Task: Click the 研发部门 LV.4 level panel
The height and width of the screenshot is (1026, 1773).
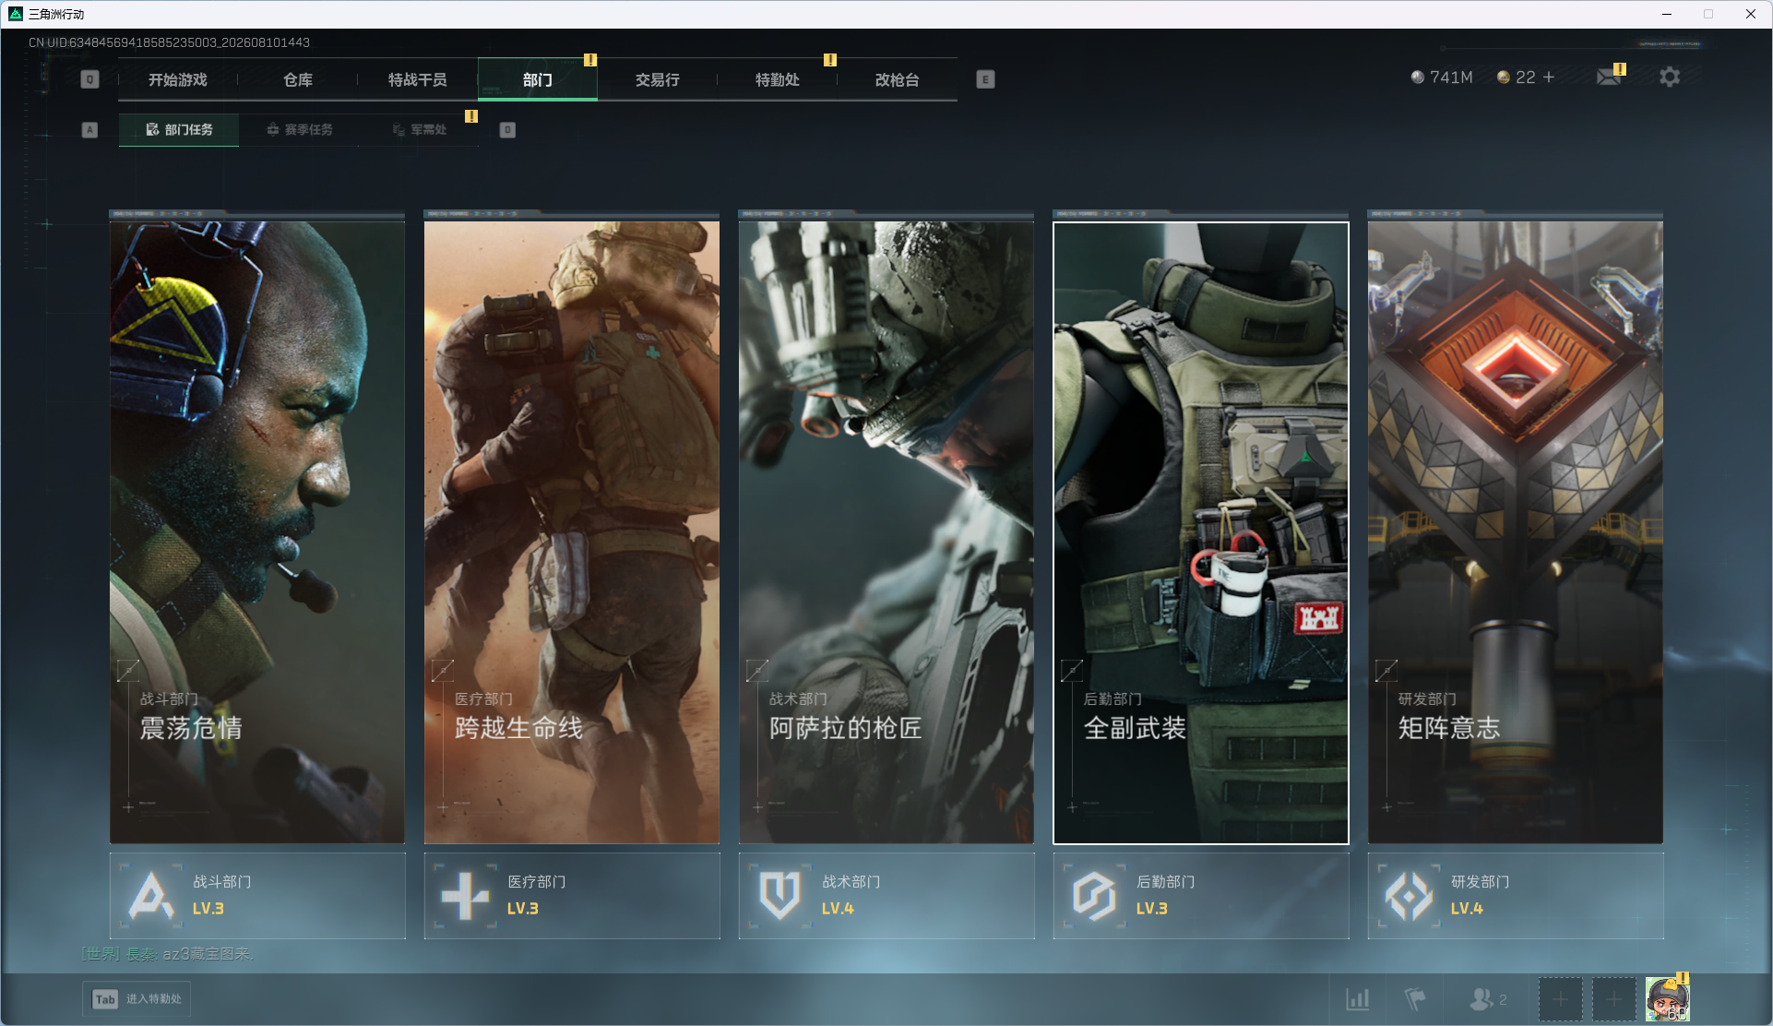Action: point(1516,896)
